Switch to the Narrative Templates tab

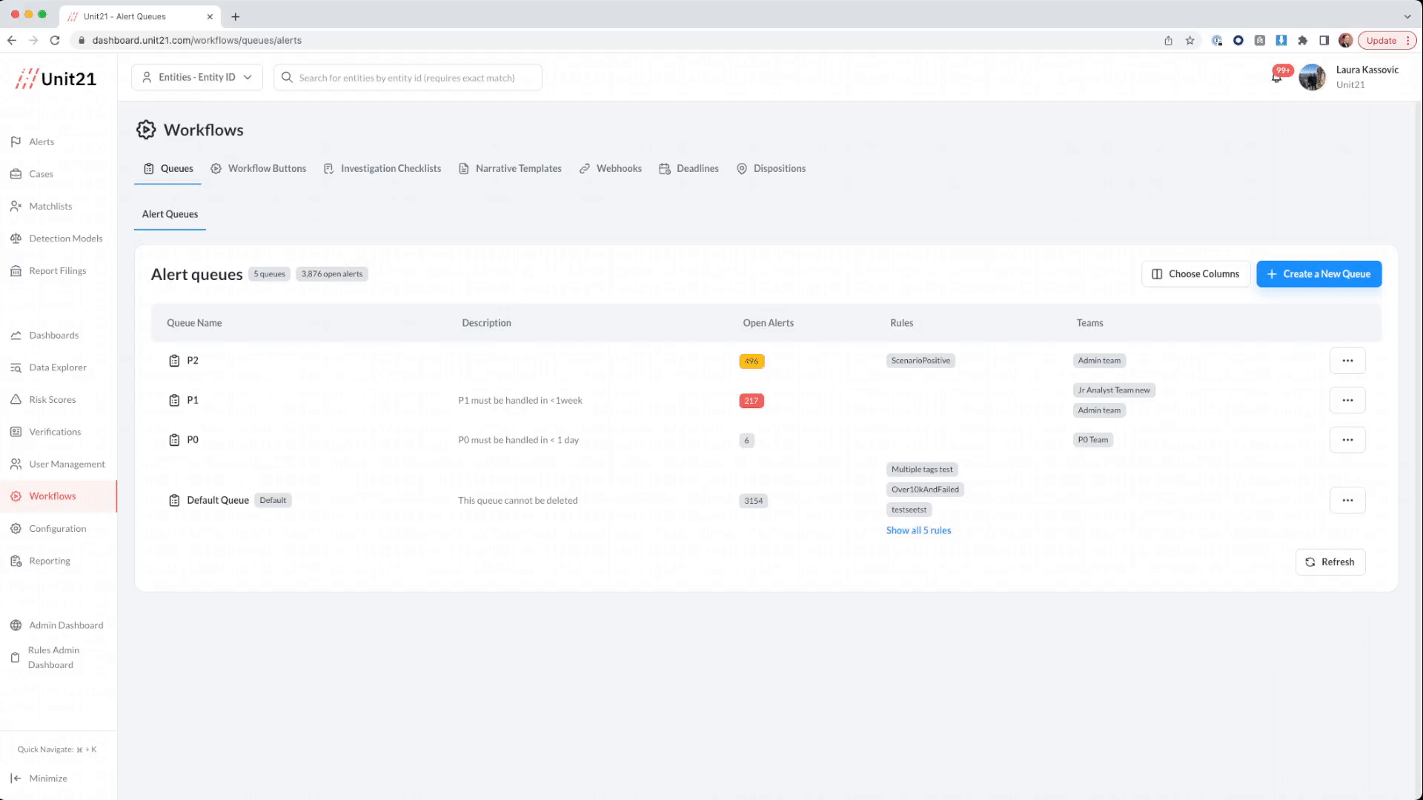(x=510, y=169)
